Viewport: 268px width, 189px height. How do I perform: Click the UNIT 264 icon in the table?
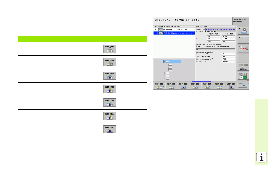click(110, 103)
